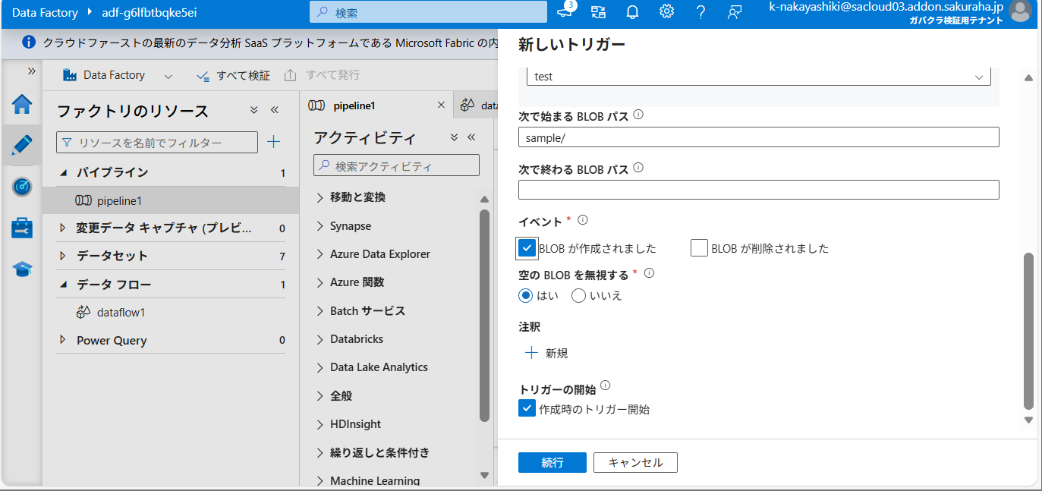This screenshot has height=491, width=1042.
Task: Click the キャンセル button
Action: (635, 463)
